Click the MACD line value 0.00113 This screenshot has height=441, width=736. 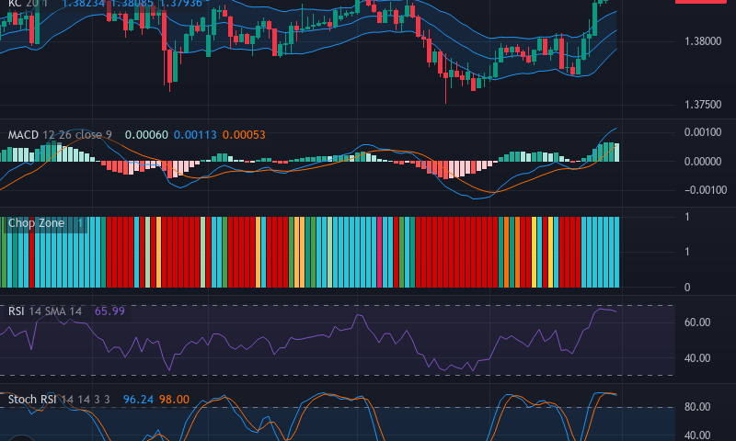(x=195, y=135)
